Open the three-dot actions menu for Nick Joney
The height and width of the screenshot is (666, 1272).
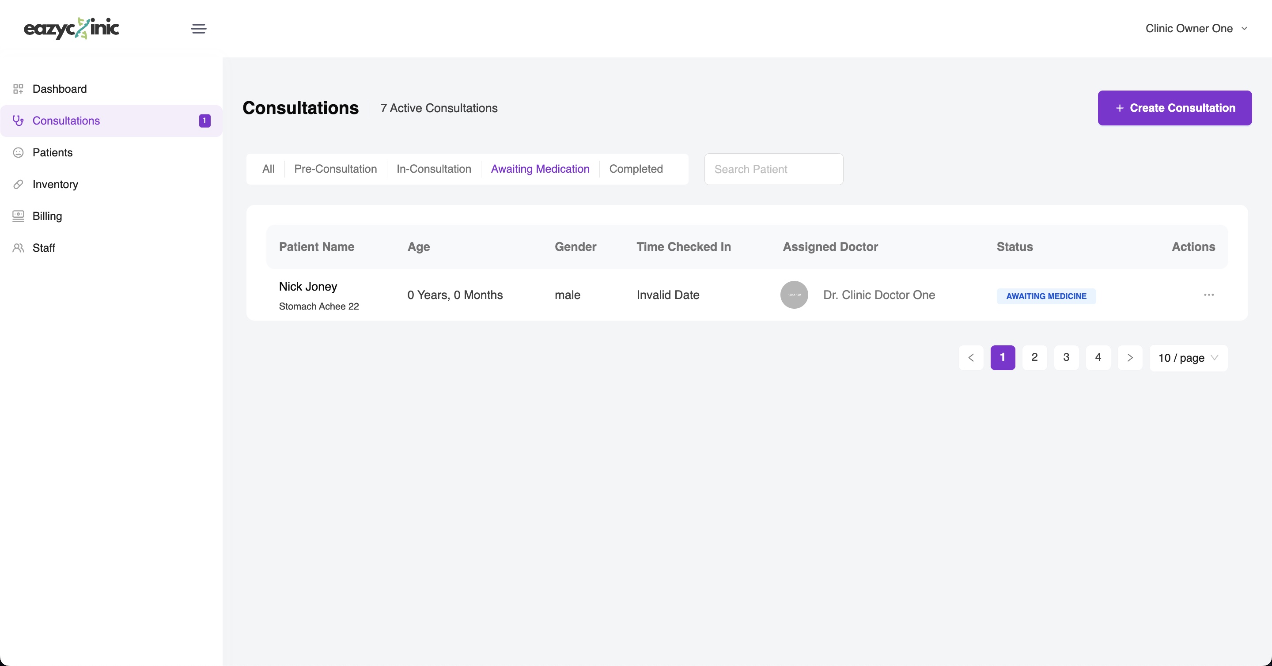pyautogui.click(x=1209, y=295)
